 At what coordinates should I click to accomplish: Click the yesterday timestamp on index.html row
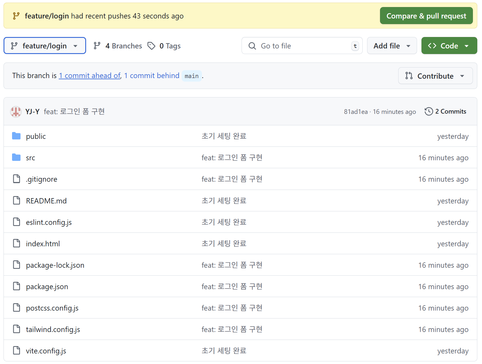tap(453, 244)
